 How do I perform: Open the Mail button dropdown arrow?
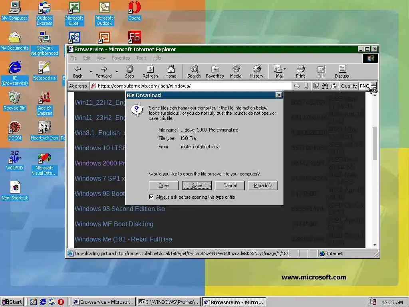(284, 69)
